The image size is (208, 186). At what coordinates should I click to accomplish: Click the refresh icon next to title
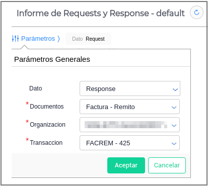point(196,13)
